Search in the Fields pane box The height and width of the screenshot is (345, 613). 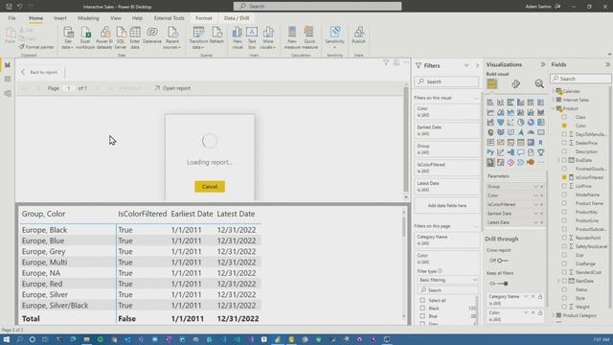(581, 79)
